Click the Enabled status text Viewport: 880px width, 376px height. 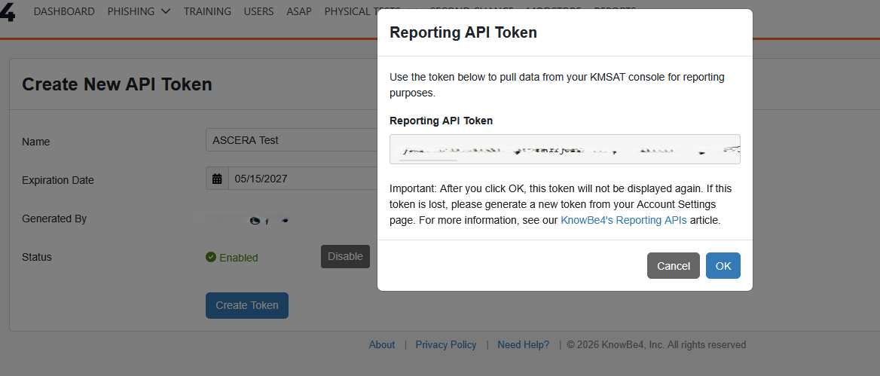click(239, 258)
